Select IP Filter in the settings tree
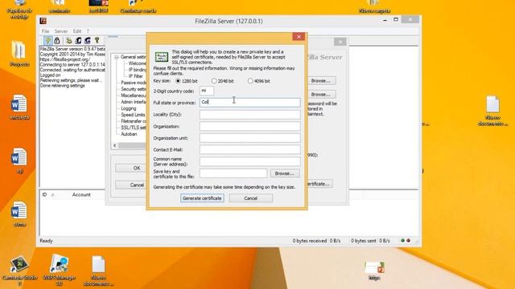The image size is (515, 289). point(136,76)
